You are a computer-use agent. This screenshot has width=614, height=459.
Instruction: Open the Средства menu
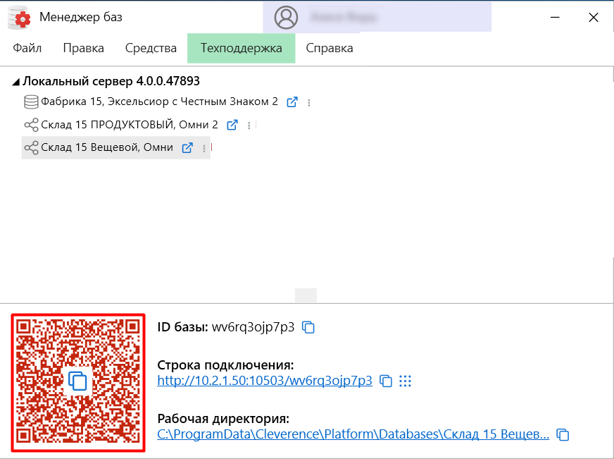150,48
